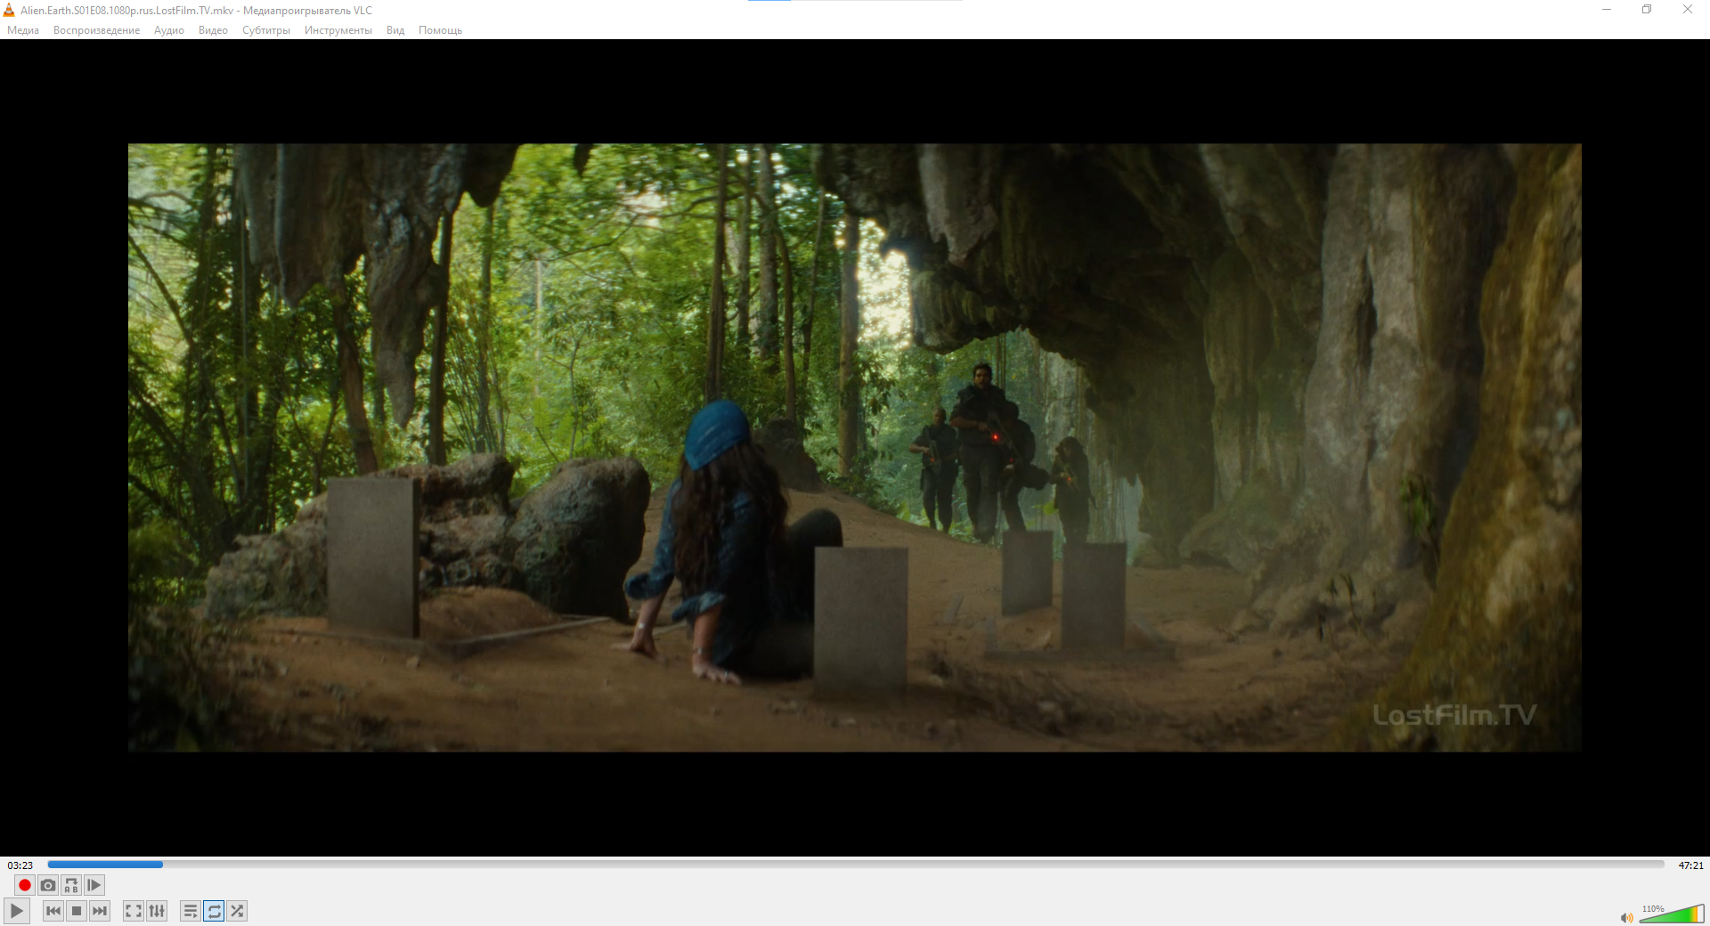This screenshot has height=926, width=1710.
Task: Take a snapshot with the camera icon
Action: [x=48, y=885]
